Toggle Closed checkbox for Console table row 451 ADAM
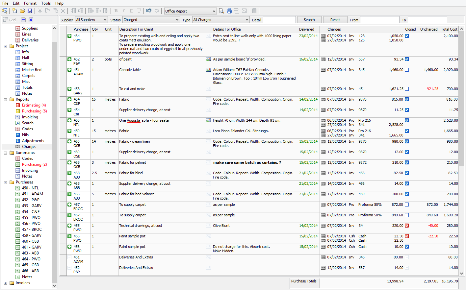 (407, 70)
